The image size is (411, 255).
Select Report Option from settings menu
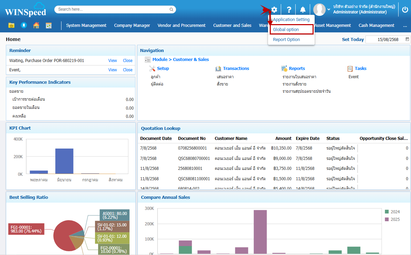click(x=286, y=40)
